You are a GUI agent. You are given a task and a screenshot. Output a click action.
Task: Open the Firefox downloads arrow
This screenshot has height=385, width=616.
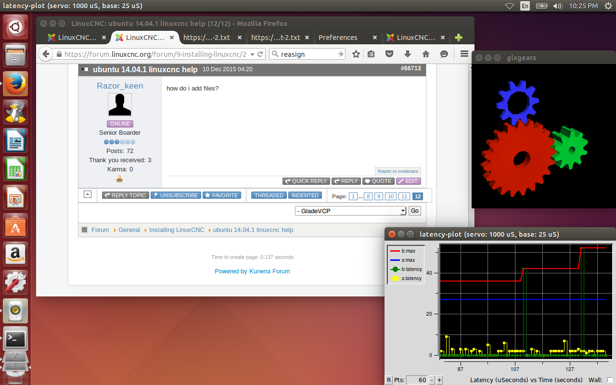point(408,54)
